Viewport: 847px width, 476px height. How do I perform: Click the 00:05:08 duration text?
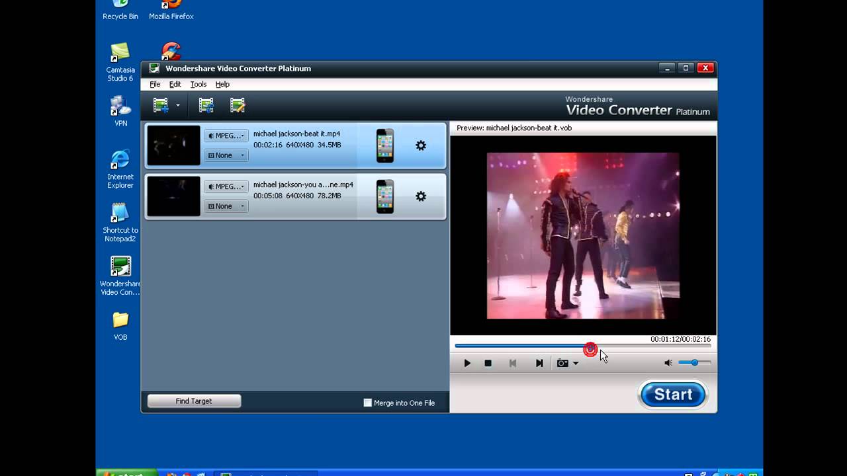pos(268,196)
